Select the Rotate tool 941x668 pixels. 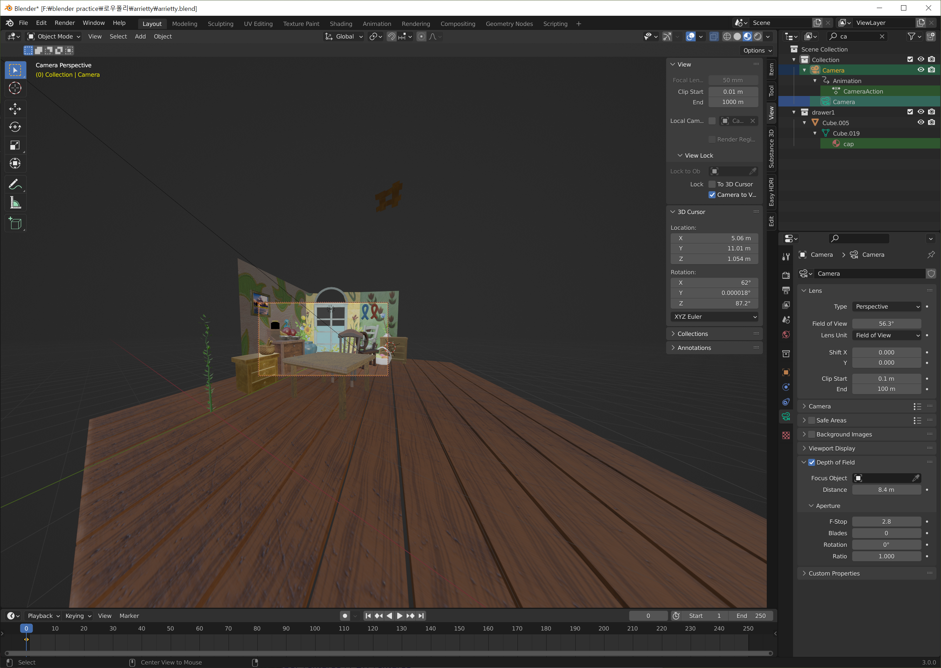pyautogui.click(x=15, y=127)
